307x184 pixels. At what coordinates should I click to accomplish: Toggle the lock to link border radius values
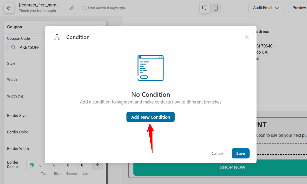tap(98, 165)
